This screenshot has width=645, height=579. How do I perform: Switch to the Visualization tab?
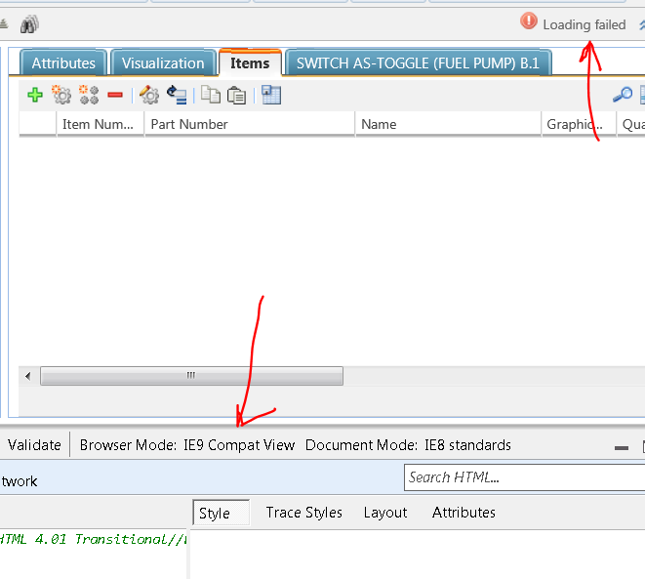[163, 62]
